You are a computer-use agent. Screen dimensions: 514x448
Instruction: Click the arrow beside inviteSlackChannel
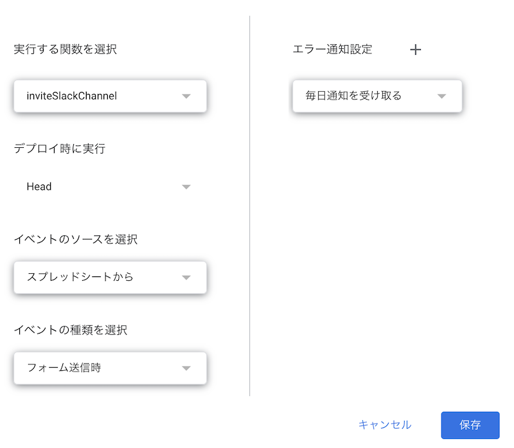click(x=186, y=96)
